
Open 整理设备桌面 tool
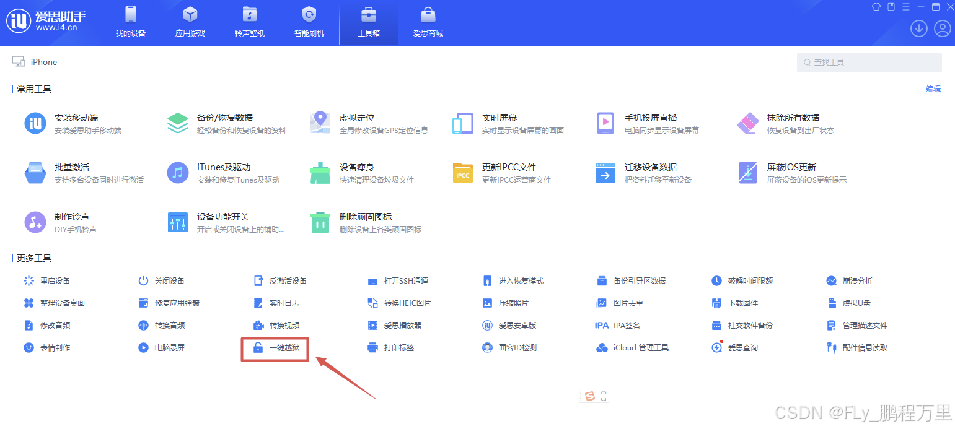(x=54, y=303)
